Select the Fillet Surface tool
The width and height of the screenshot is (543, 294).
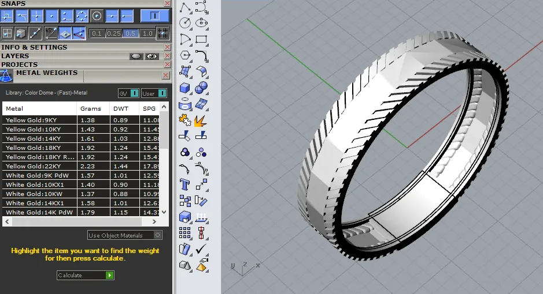click(x=202, y=71)
